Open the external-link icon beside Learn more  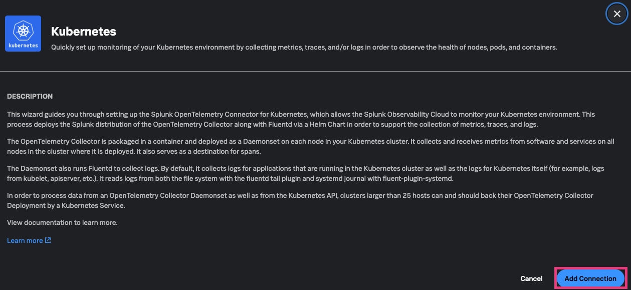[48, 240]
